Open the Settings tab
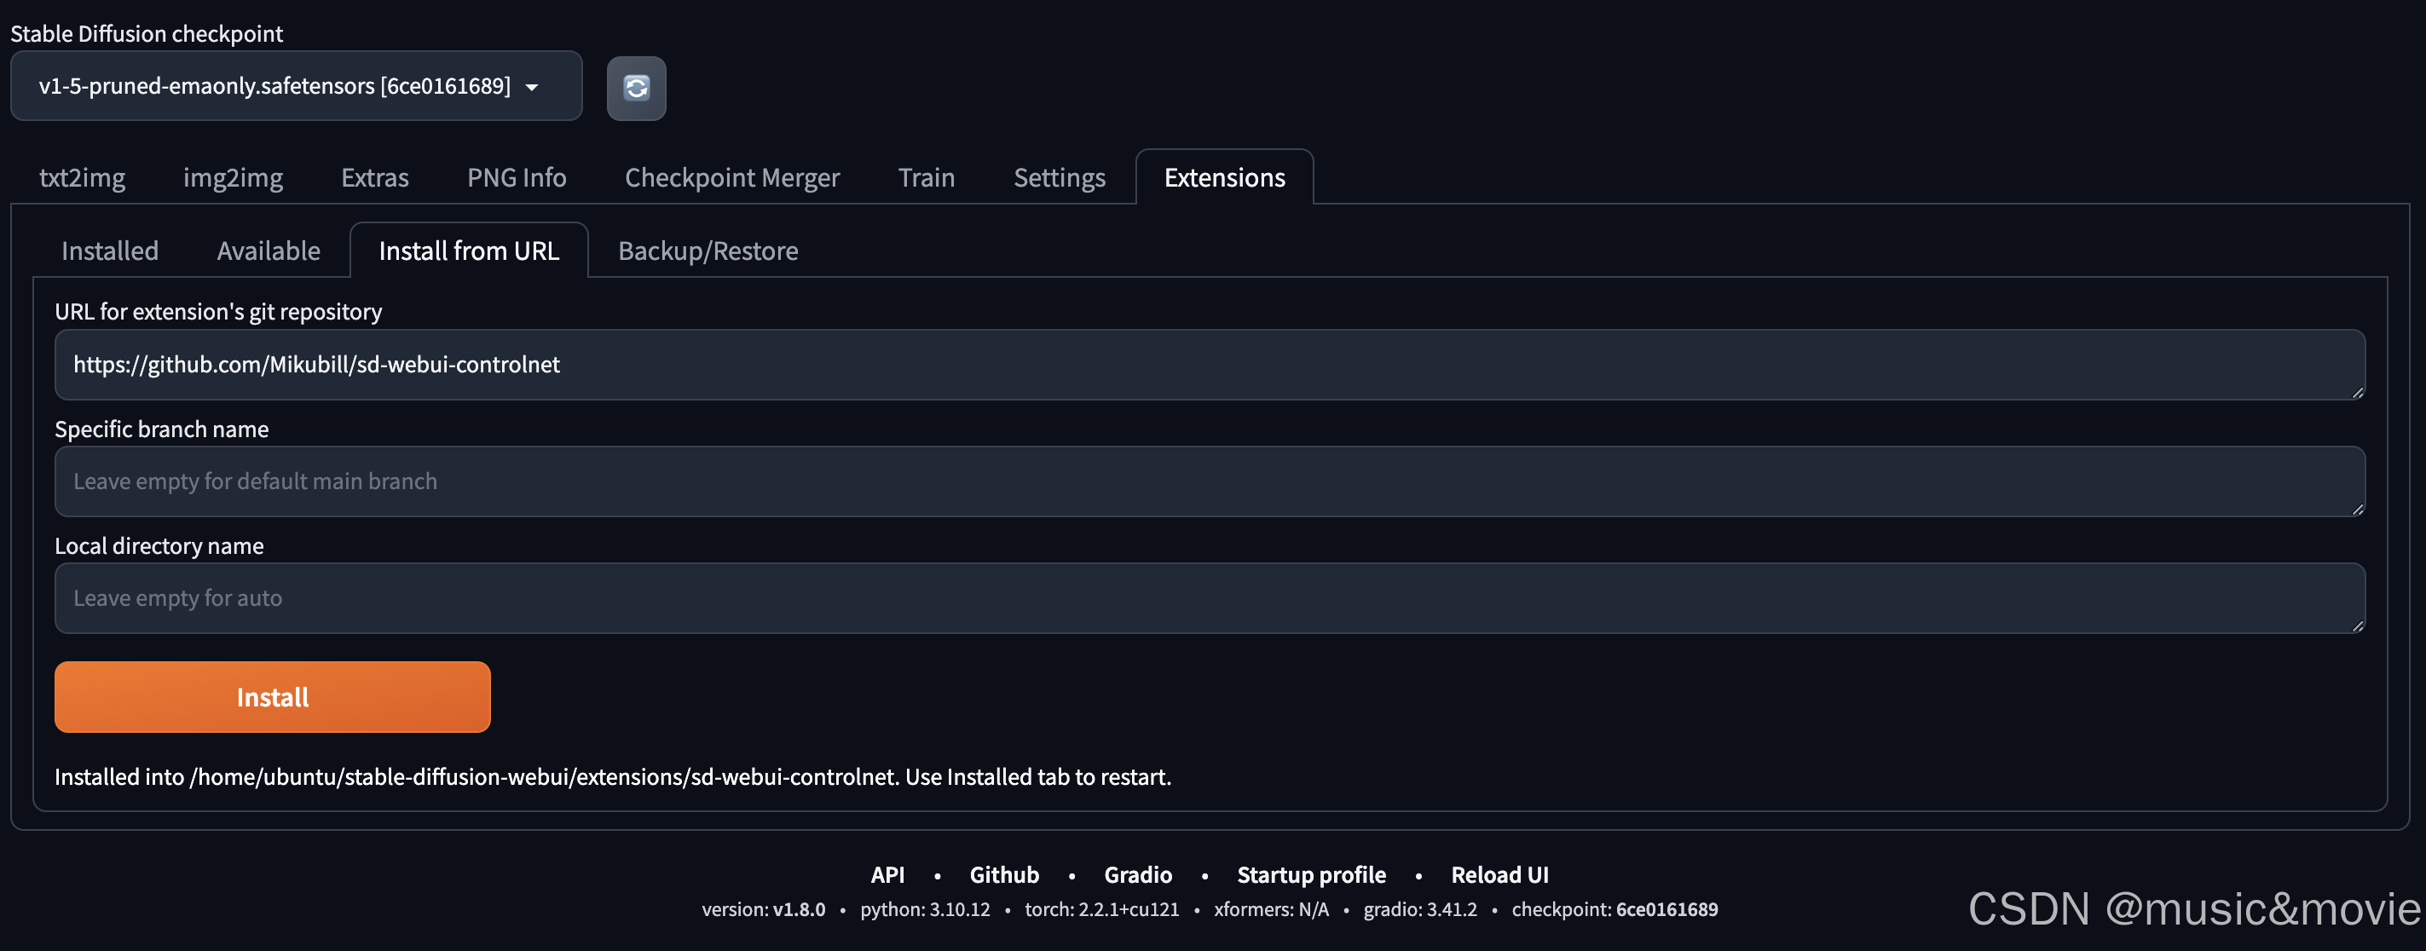Viewport: 2426px width, 951px height. pos(1059,177)
